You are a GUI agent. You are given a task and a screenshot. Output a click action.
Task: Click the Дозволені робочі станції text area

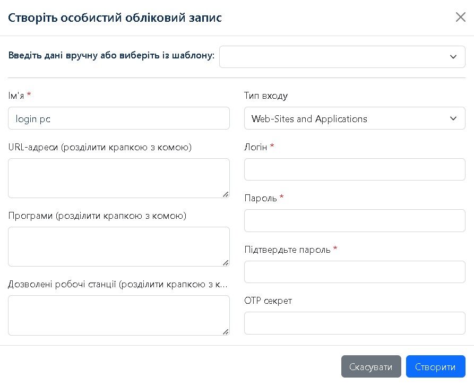(118, 315)
